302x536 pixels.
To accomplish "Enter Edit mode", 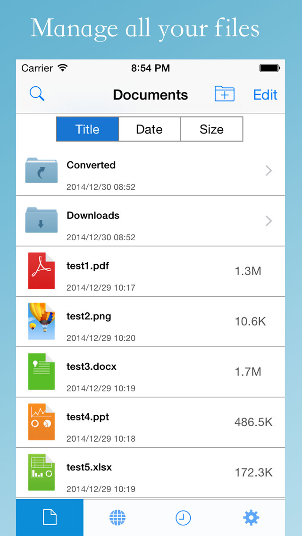I will 265,95.
